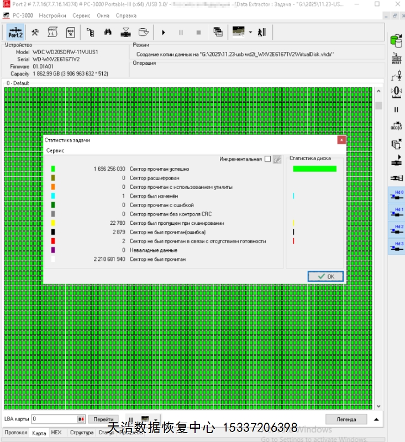
Task: Click the Port 2 toolbar icon
Action: pos(16,32)
